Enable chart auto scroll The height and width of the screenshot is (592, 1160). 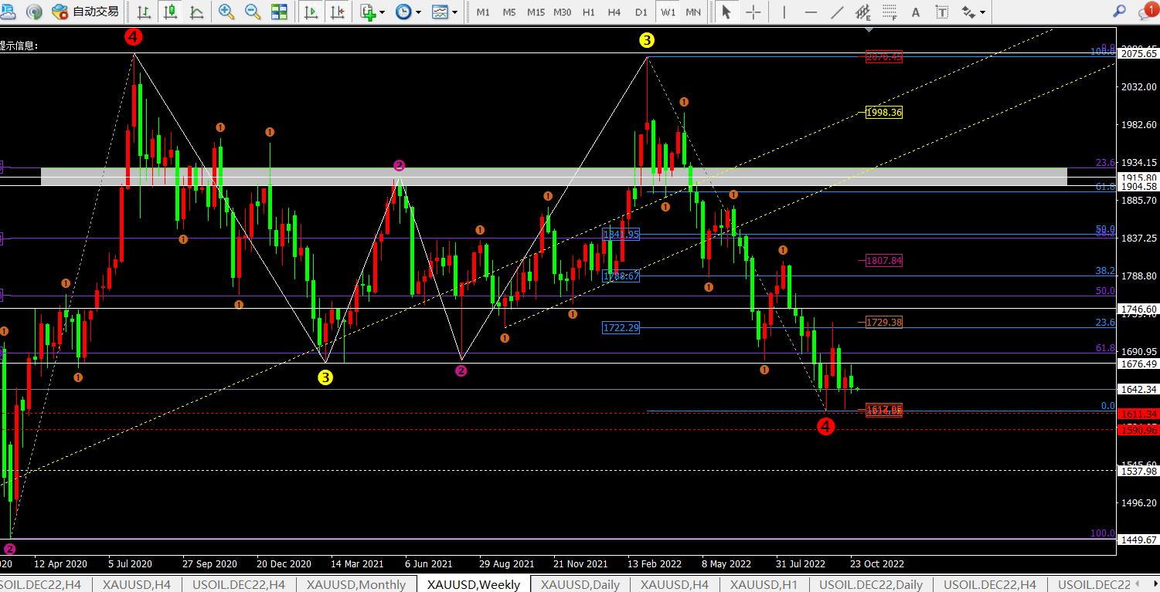pos(311,12)
